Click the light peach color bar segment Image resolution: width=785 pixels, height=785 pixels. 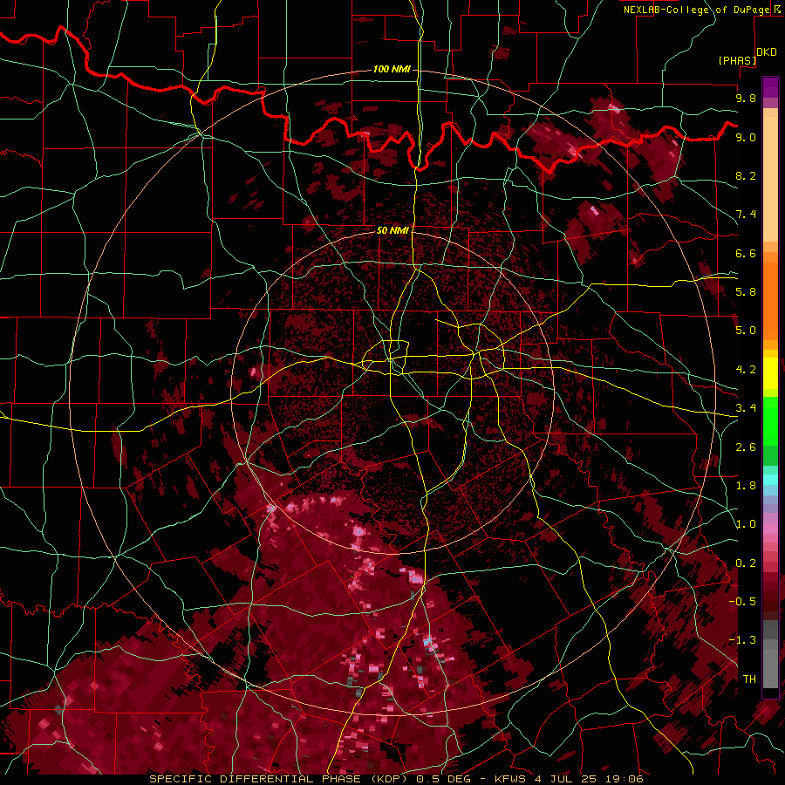[x=770, y=179]
